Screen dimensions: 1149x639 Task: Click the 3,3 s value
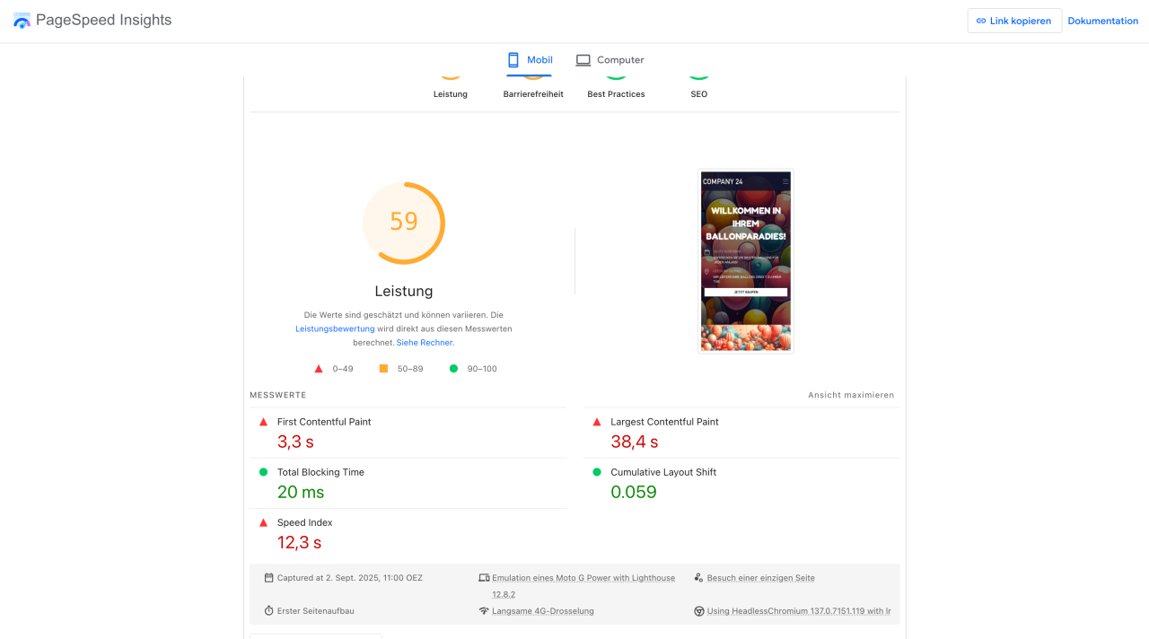point(295,442)
